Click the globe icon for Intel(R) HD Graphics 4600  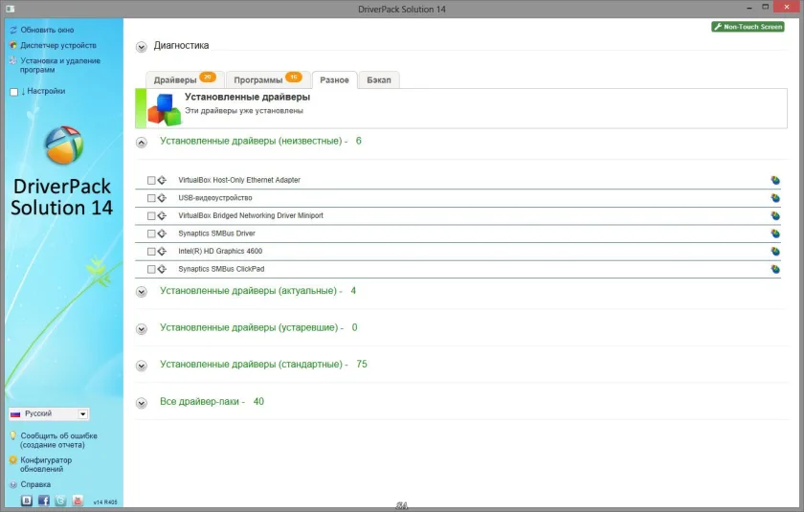click(x=775, y=251)
